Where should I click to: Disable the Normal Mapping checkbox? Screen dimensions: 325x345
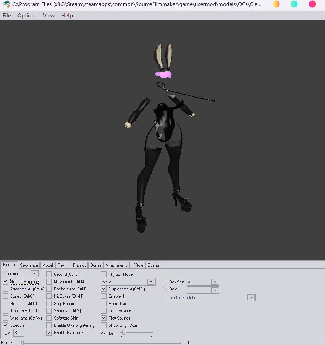pos(5,281)
